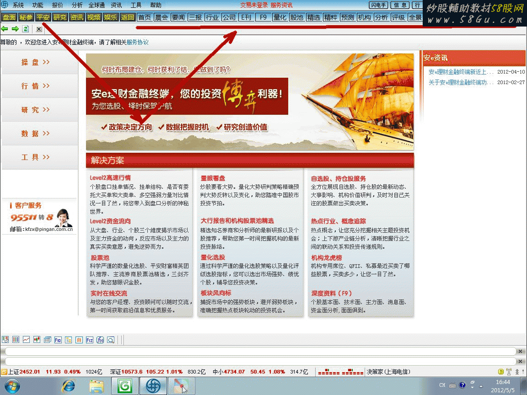This screenshot has width=527, height=395.
Task: Open the 要闻 sub tab
Action: point(178,17)
